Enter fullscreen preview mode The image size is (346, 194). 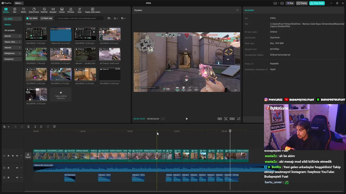(239, 119)
